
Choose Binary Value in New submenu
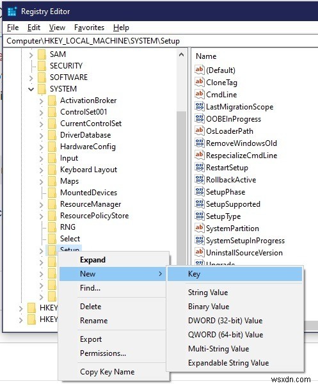pyautogui.click(x=235, y=306)
